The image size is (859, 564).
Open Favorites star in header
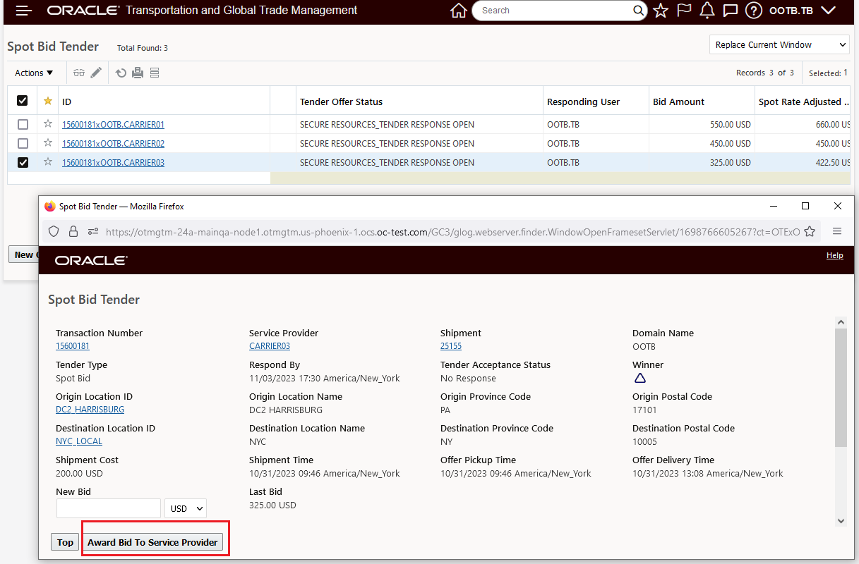(x=661, y=11)
